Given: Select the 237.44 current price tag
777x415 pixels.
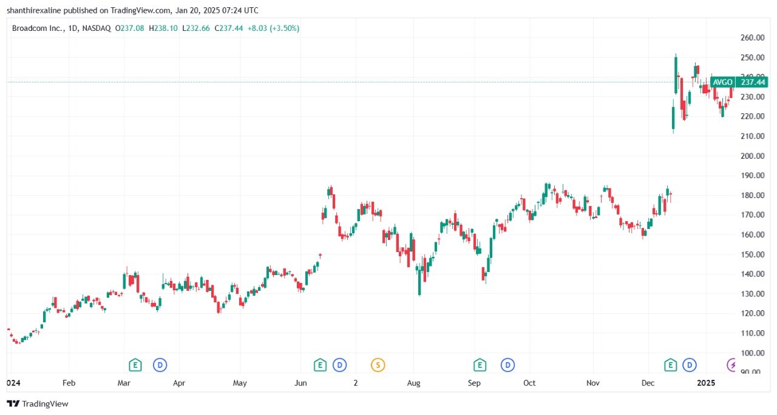Looking at the screenshot, I should [752, 82].
